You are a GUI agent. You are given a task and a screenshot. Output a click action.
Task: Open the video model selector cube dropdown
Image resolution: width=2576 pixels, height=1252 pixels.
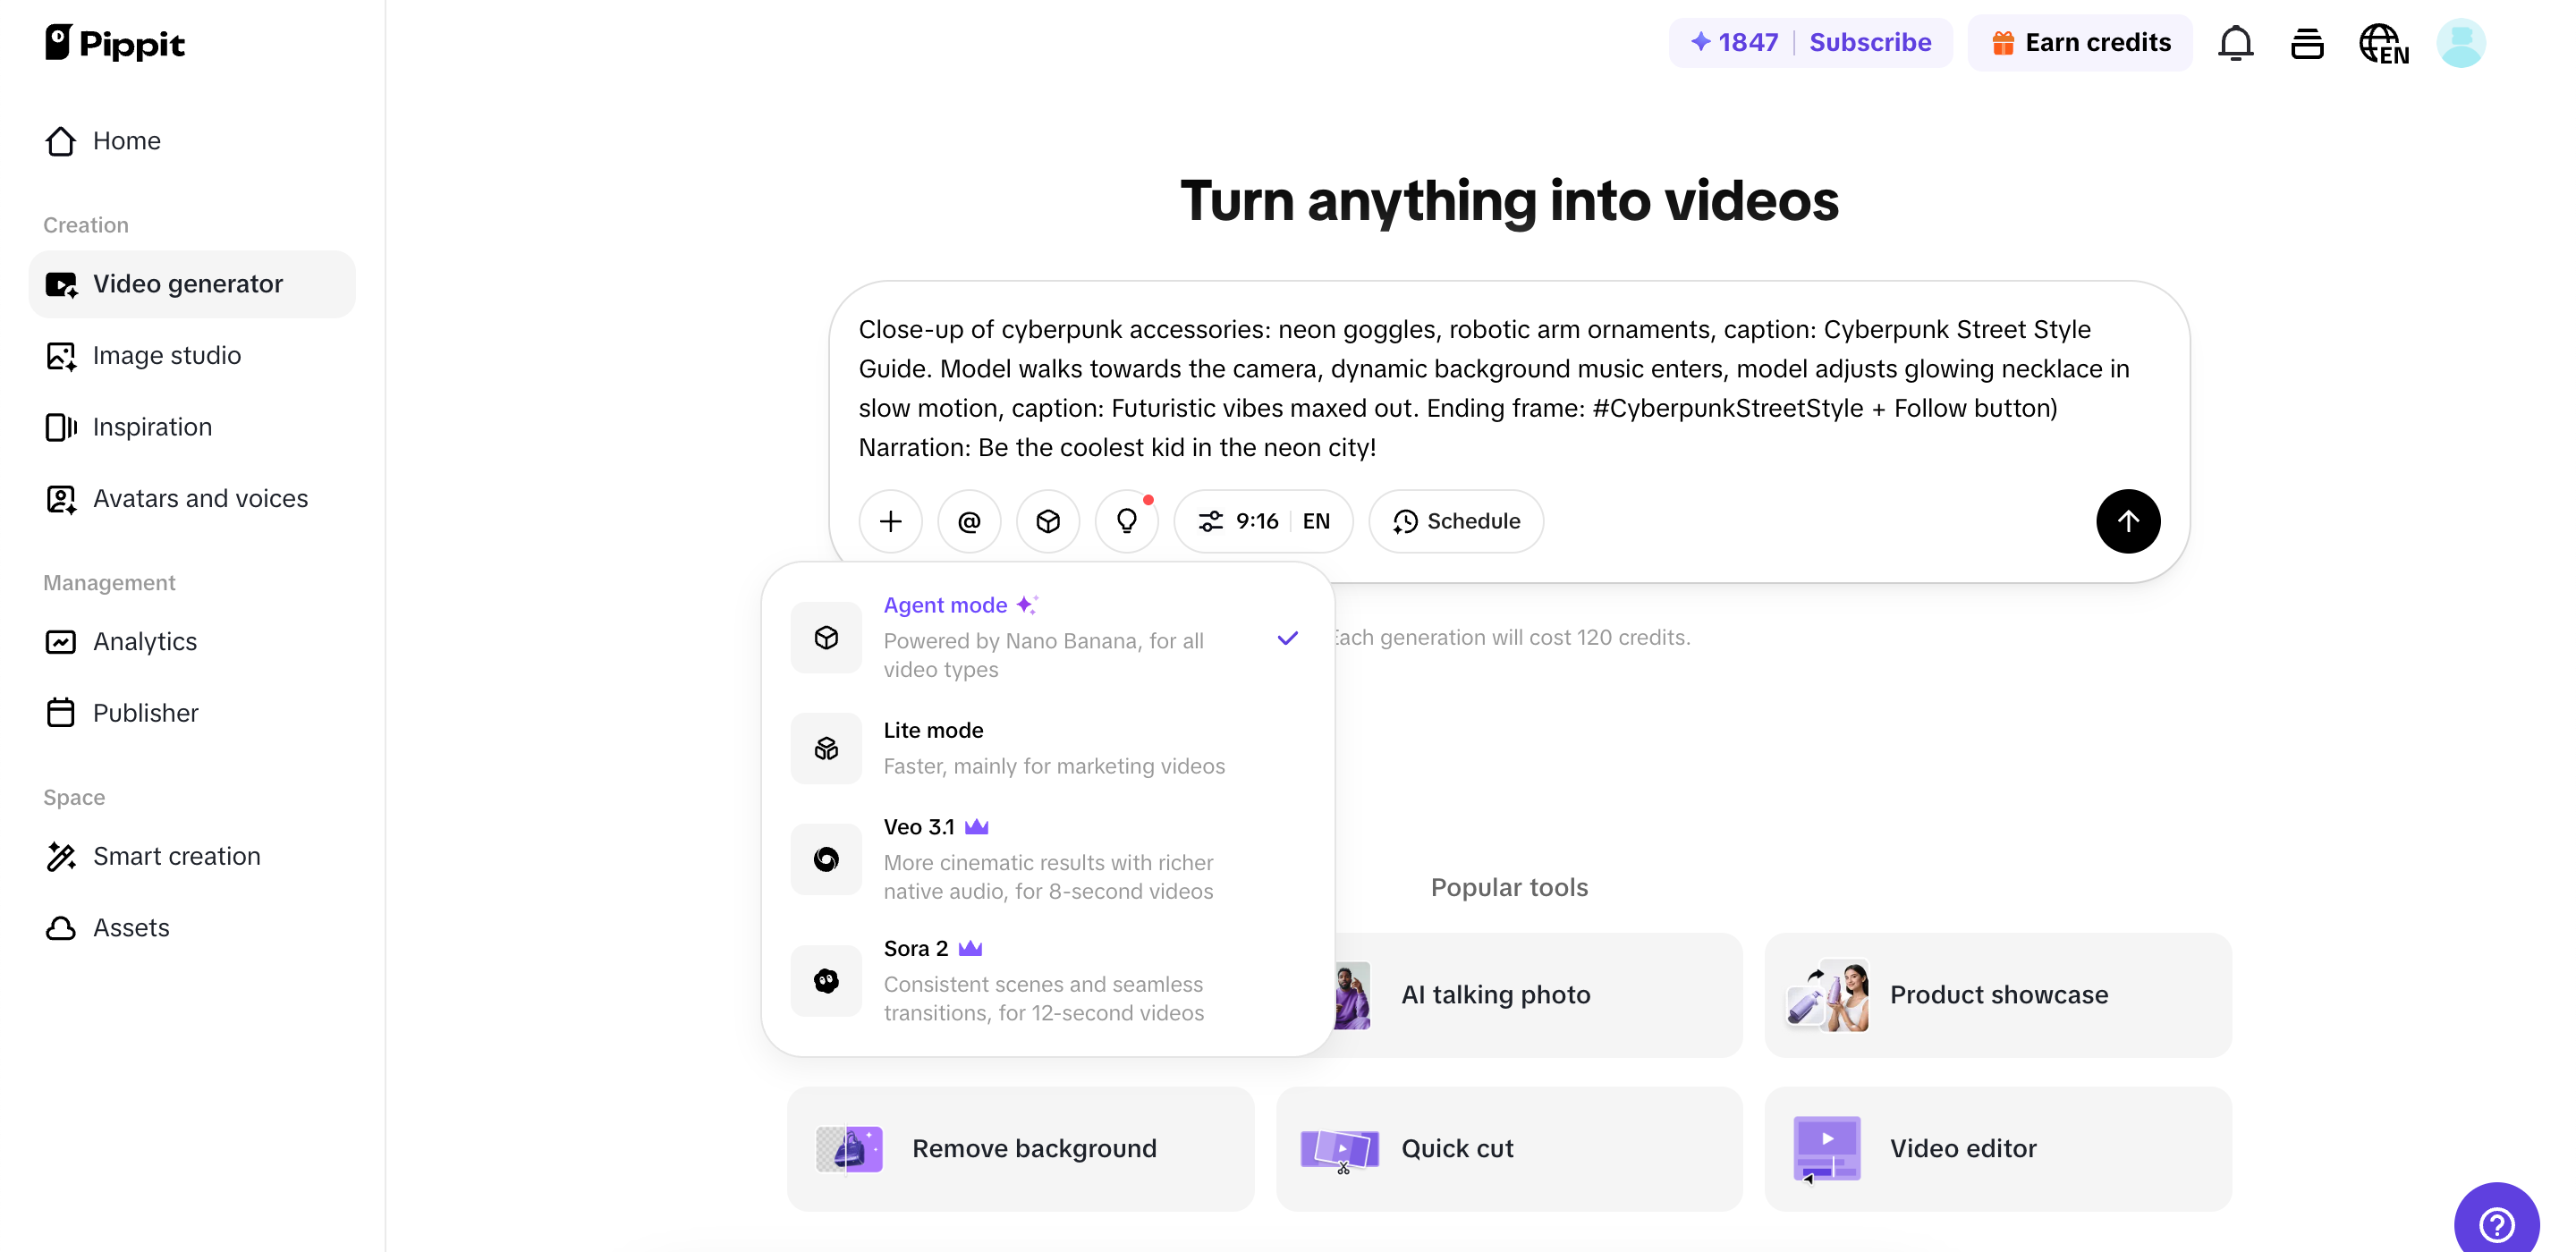1047,521
